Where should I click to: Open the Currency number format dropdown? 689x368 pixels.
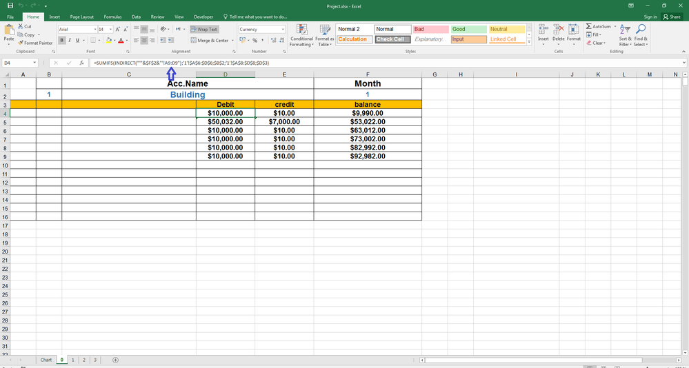pyautogui.click(x=283, y=30)
